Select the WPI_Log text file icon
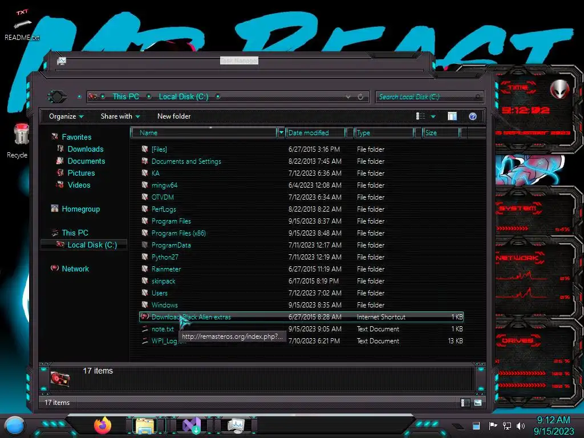The height and width of the screenshot is (438, 584). pos(145,341)
